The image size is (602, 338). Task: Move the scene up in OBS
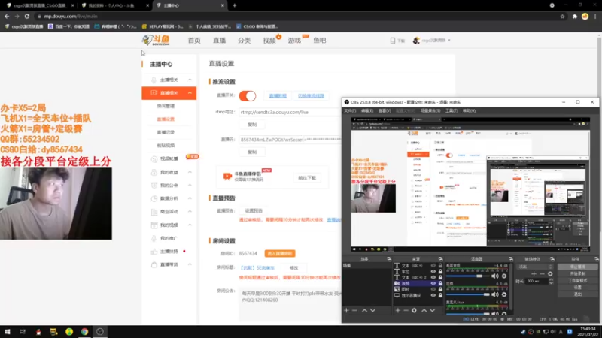pyautogui.click(x=364, y=310)
